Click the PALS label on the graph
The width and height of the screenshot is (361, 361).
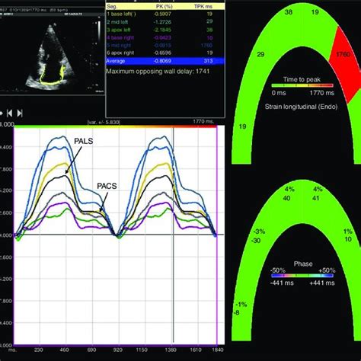84,141
